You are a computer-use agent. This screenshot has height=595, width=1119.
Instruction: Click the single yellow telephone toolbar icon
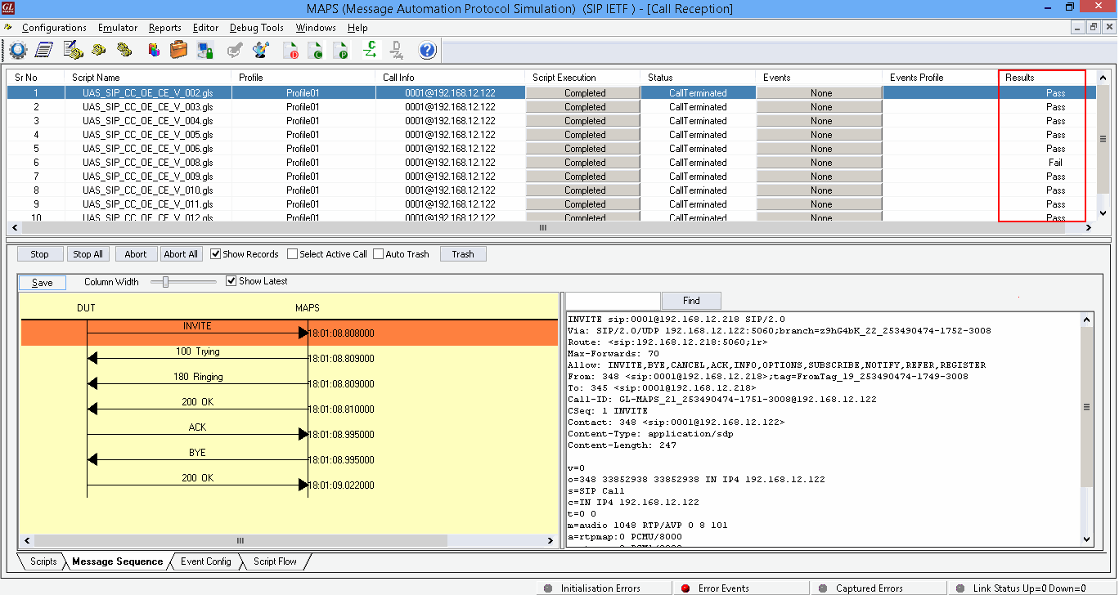[99, 50]
